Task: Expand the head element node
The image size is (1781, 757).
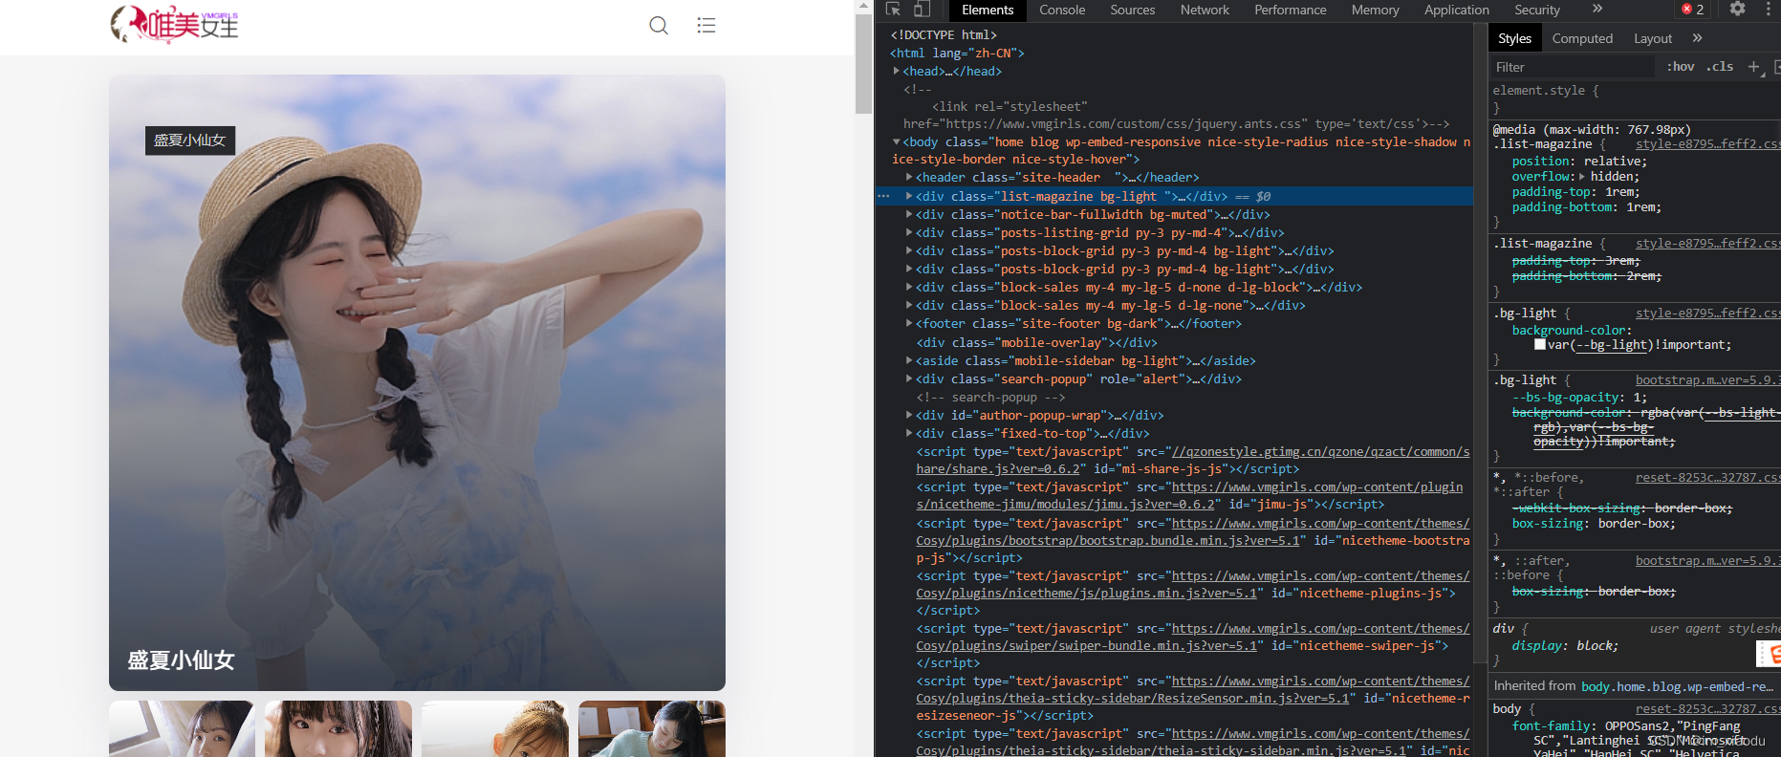Action: 897,71
